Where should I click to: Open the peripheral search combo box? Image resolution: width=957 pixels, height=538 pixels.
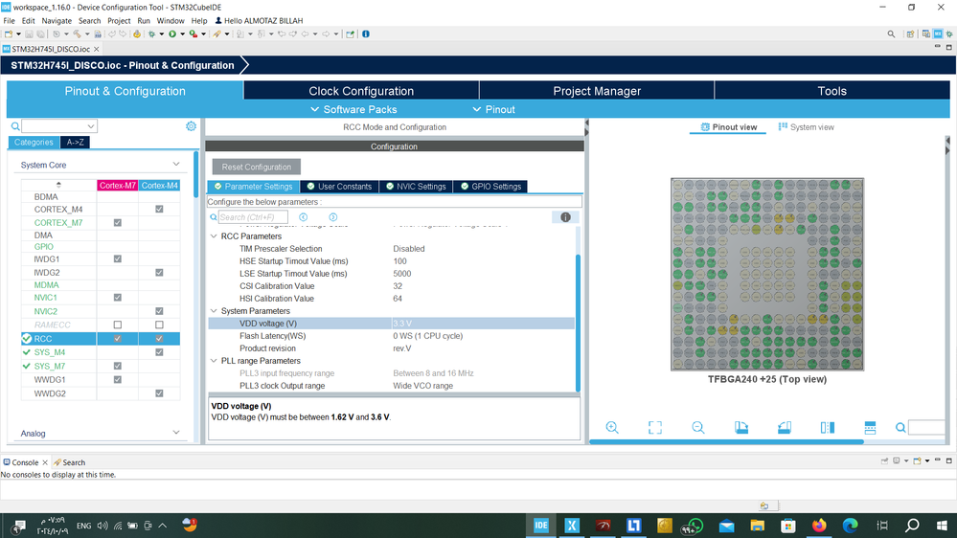point(59,126)
